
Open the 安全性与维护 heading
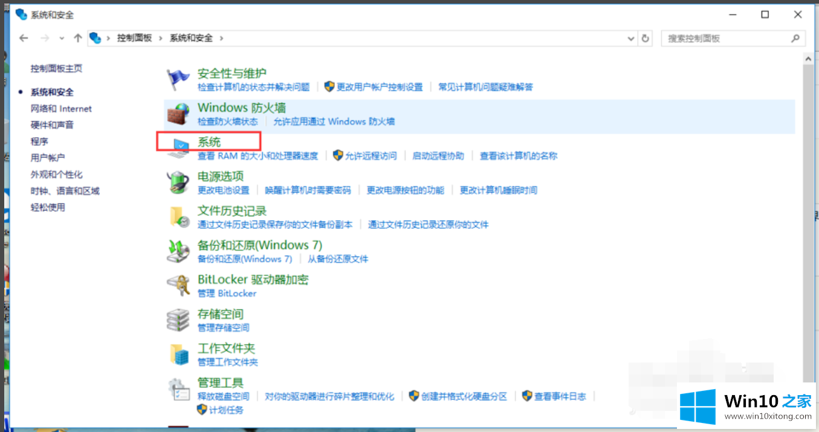(x=232, y=74)
